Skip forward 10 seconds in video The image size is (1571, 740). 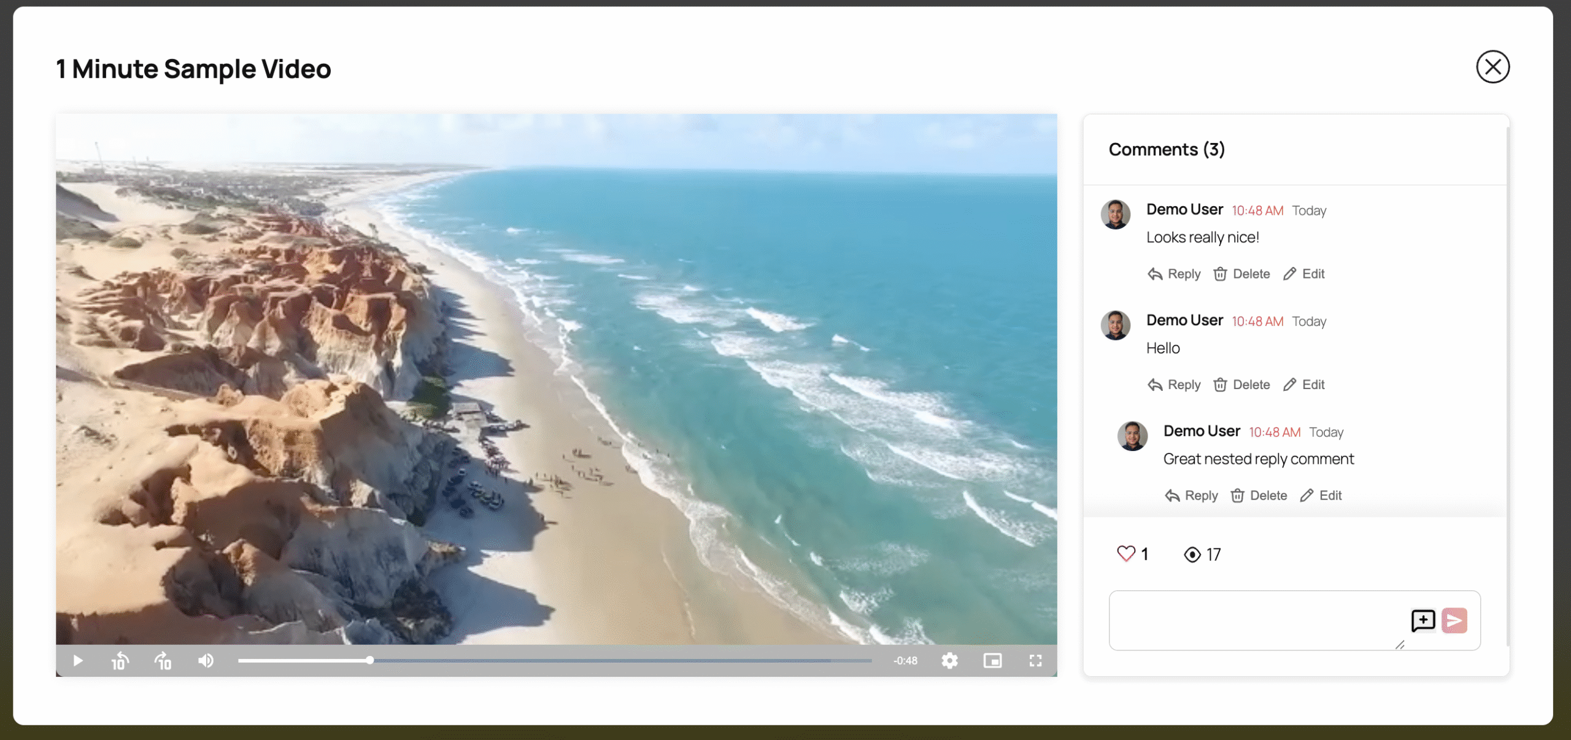coord(163,661)
